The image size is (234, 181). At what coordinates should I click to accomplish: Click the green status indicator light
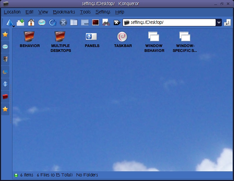(16, 175)
